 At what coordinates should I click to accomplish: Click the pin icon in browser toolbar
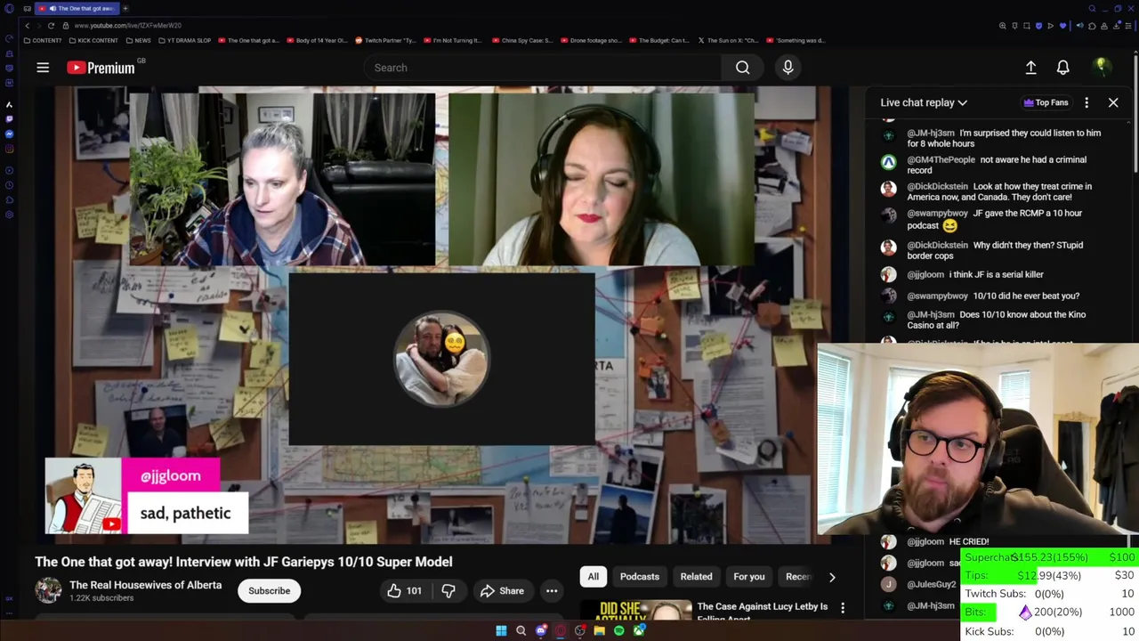coord(1014,26)
